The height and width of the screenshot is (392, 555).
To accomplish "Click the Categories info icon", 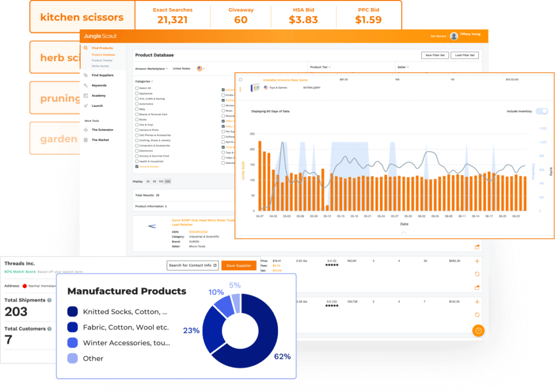I will tap(152, 81).
